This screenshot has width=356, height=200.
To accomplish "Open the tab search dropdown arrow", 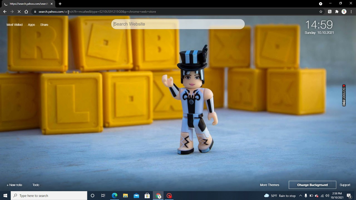I will (x=321, y=4).
